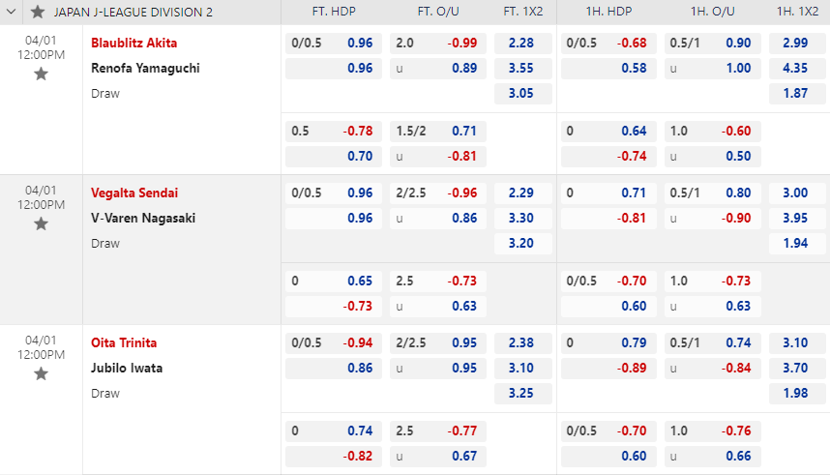Open Oita Trinita team link
Image resolution: width=830 pixels, height=475 pixels.
124,342
